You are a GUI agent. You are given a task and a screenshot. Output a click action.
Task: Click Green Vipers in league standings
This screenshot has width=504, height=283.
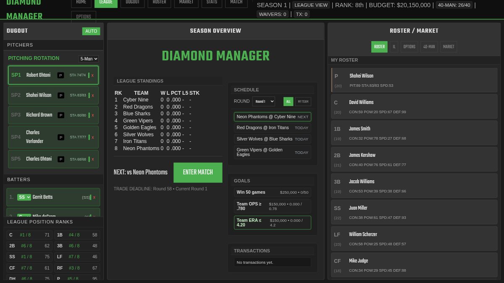coord(138,121)
